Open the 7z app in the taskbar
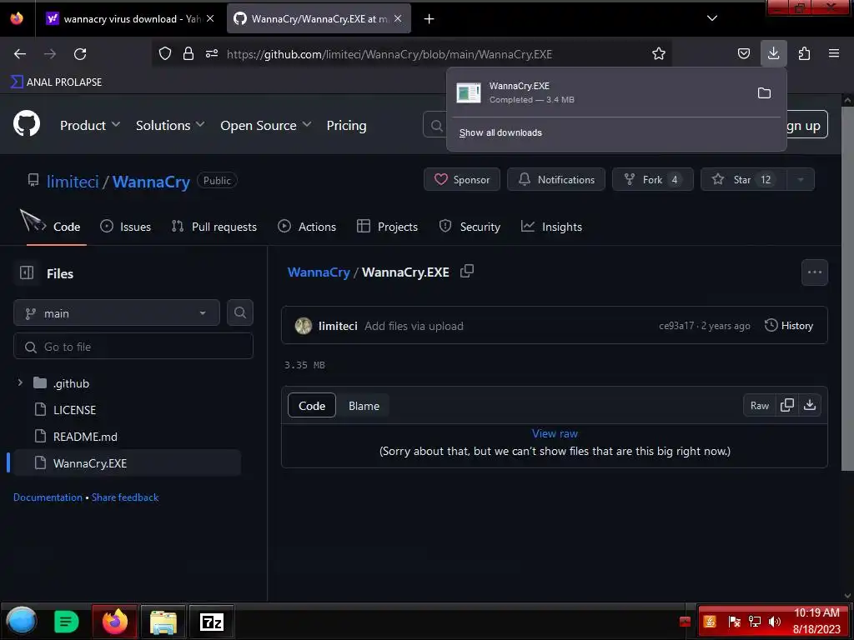Screen dimensions: 854x640 (211, 621)
